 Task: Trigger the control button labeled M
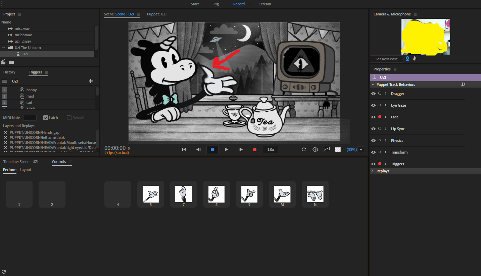pyautogui.click(x=282, y=194)
